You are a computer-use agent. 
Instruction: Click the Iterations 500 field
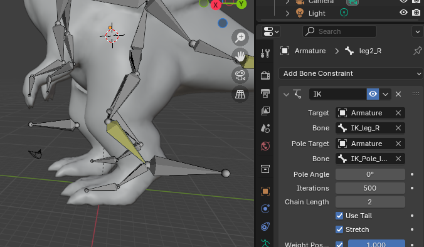point(370,188)
